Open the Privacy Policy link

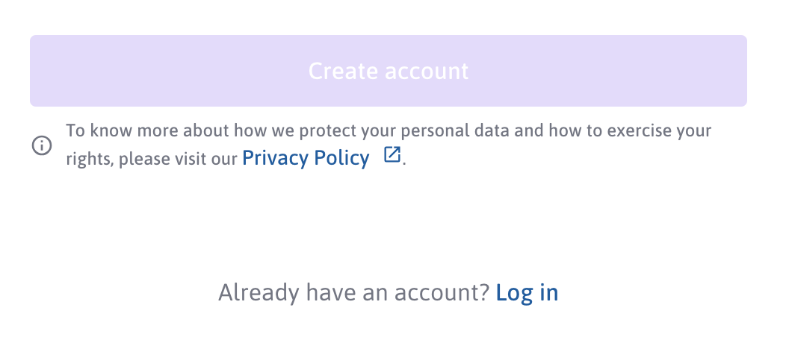(306, 158)
